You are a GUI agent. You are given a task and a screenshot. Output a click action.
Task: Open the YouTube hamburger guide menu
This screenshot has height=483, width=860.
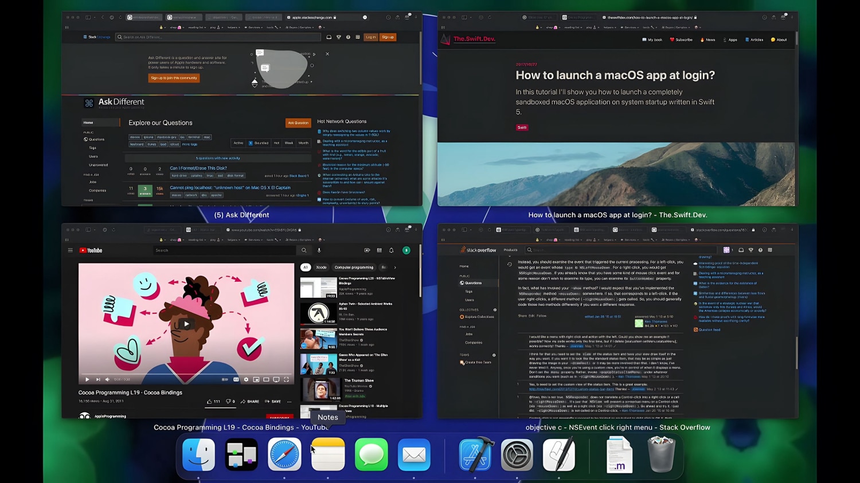pyautogui.click(x=71, y=250)
